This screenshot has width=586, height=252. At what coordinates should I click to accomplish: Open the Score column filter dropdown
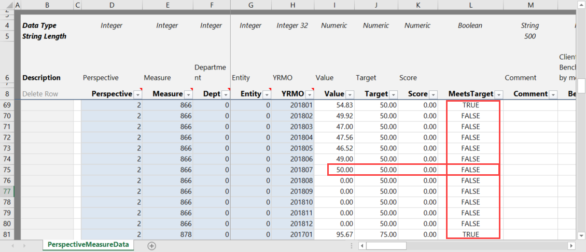433,95
